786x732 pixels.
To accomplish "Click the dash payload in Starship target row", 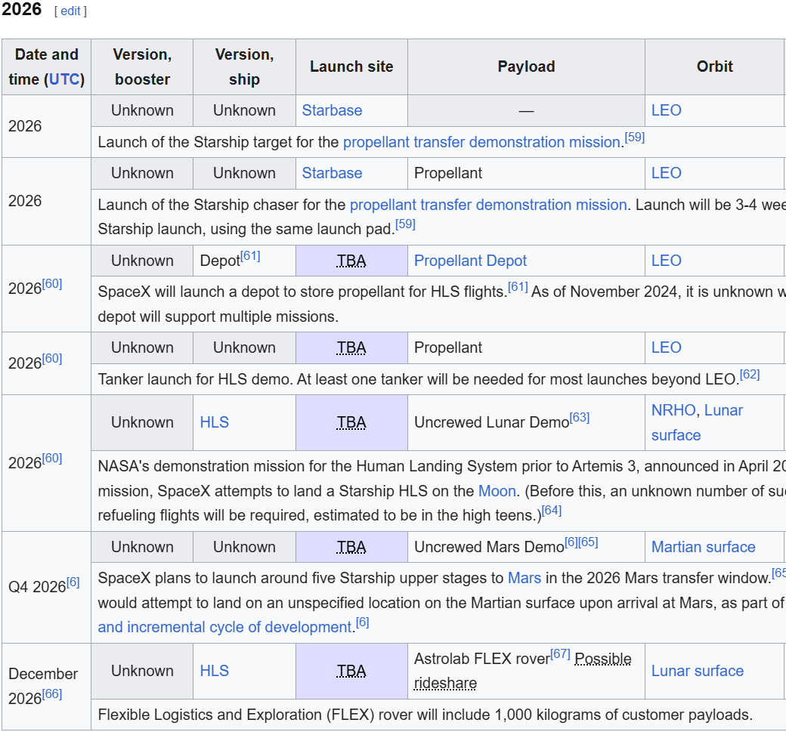I will tap(526, 111).
